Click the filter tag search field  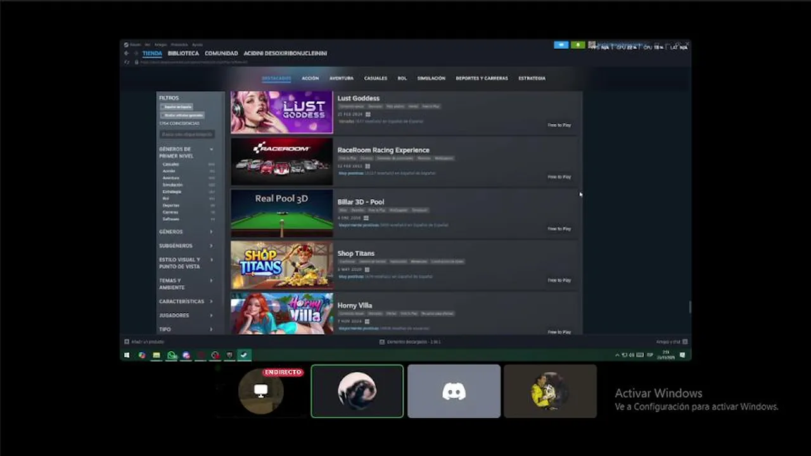tap(187, 134)
